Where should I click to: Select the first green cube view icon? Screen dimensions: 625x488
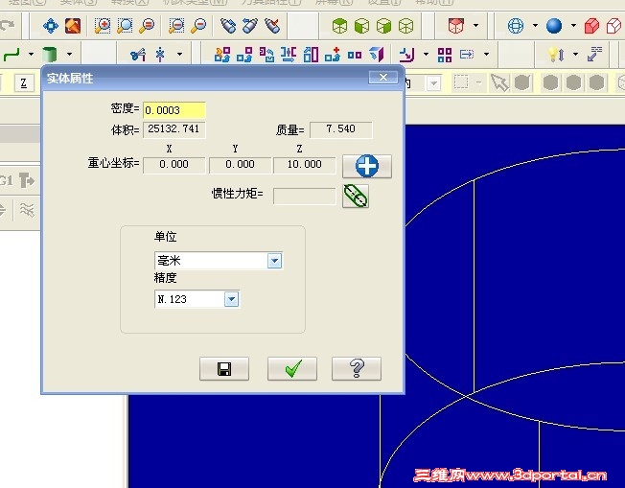339,26
